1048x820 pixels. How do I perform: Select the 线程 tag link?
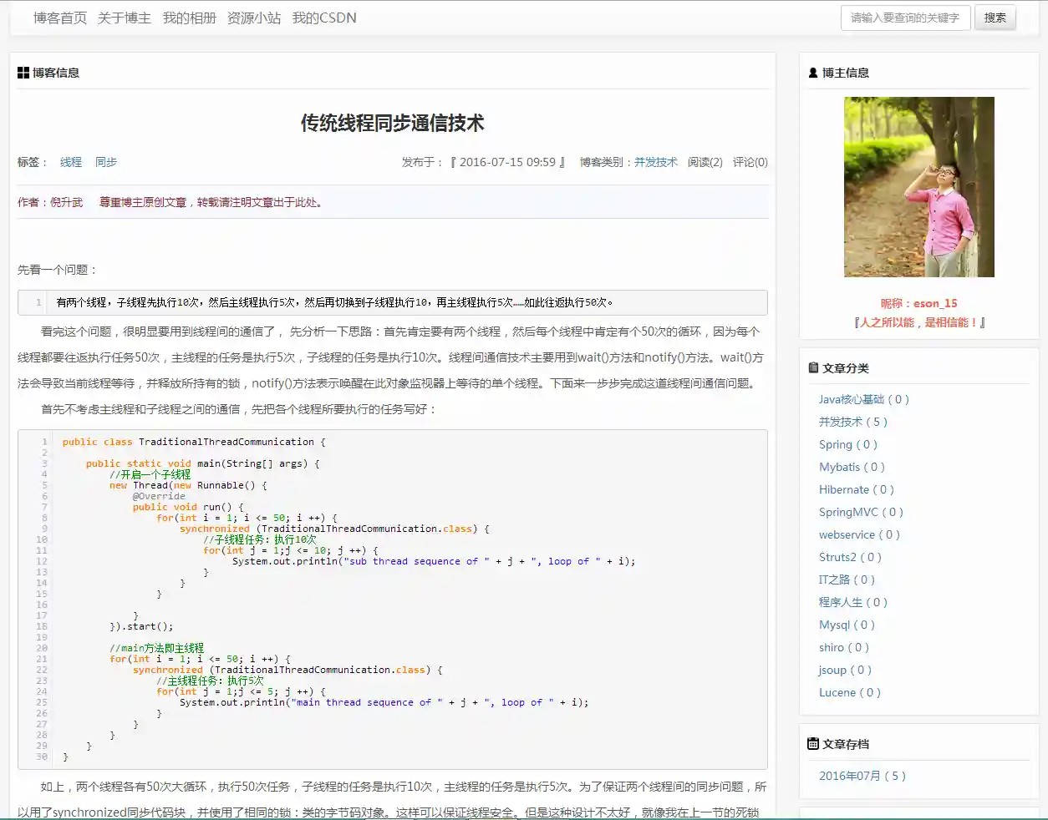pyautogui.click(x=71, y=162)
